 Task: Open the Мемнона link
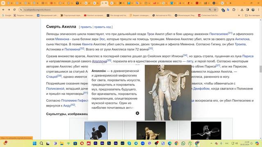click(62, 39)
